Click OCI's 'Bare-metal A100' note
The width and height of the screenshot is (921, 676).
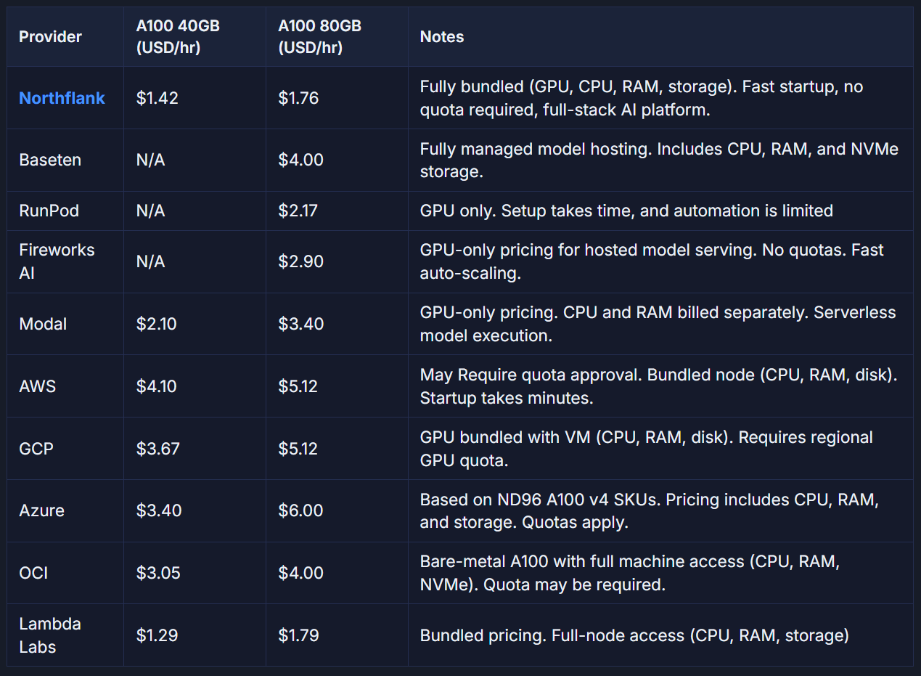(x=630, y=573)
